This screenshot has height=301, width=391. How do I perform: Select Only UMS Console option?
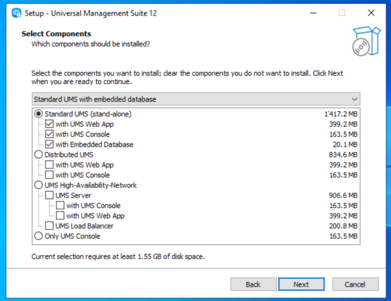point(39,236)
